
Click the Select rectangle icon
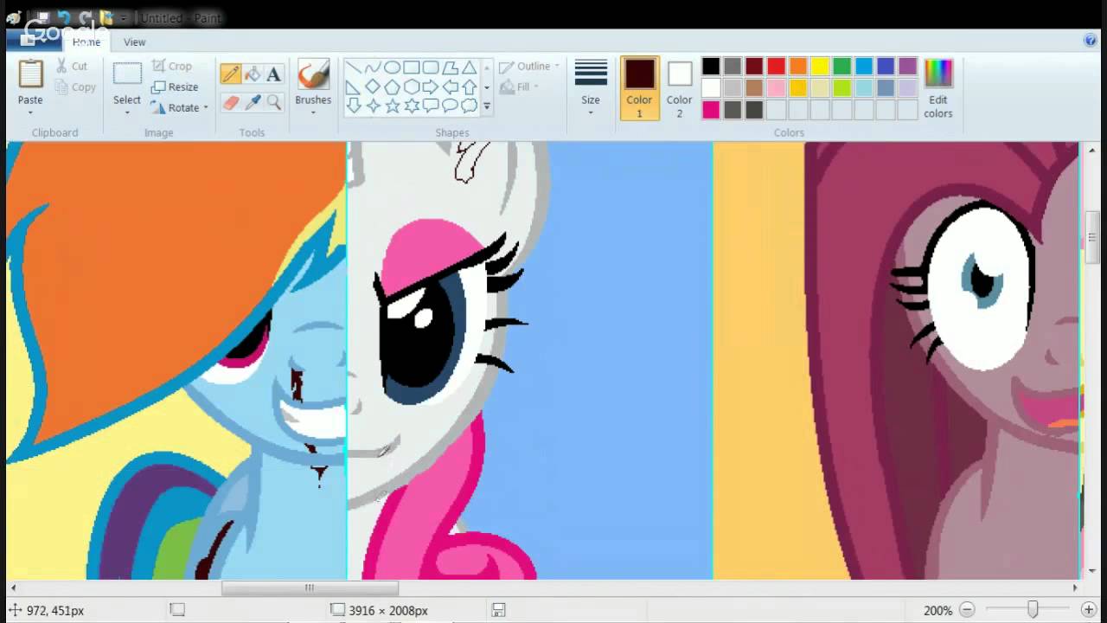127,74
